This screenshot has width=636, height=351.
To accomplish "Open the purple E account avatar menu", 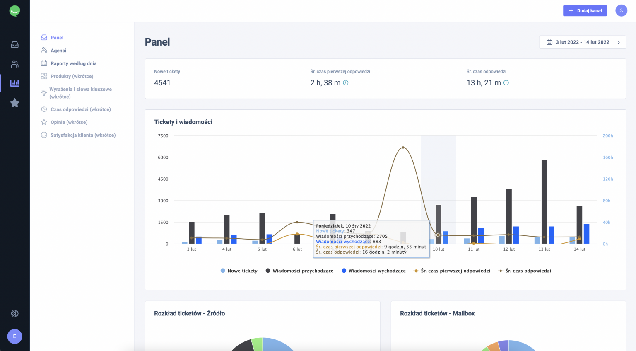I will pyautogui.click(x=14, y=336).
